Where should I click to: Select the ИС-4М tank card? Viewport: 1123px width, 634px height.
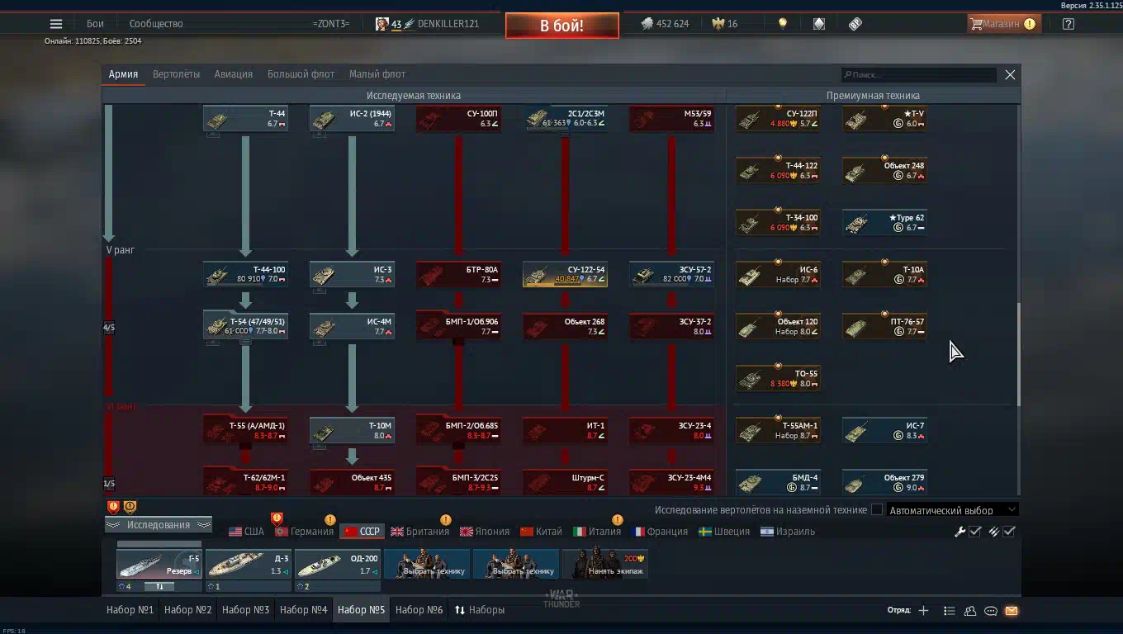(x=352, y=327)
